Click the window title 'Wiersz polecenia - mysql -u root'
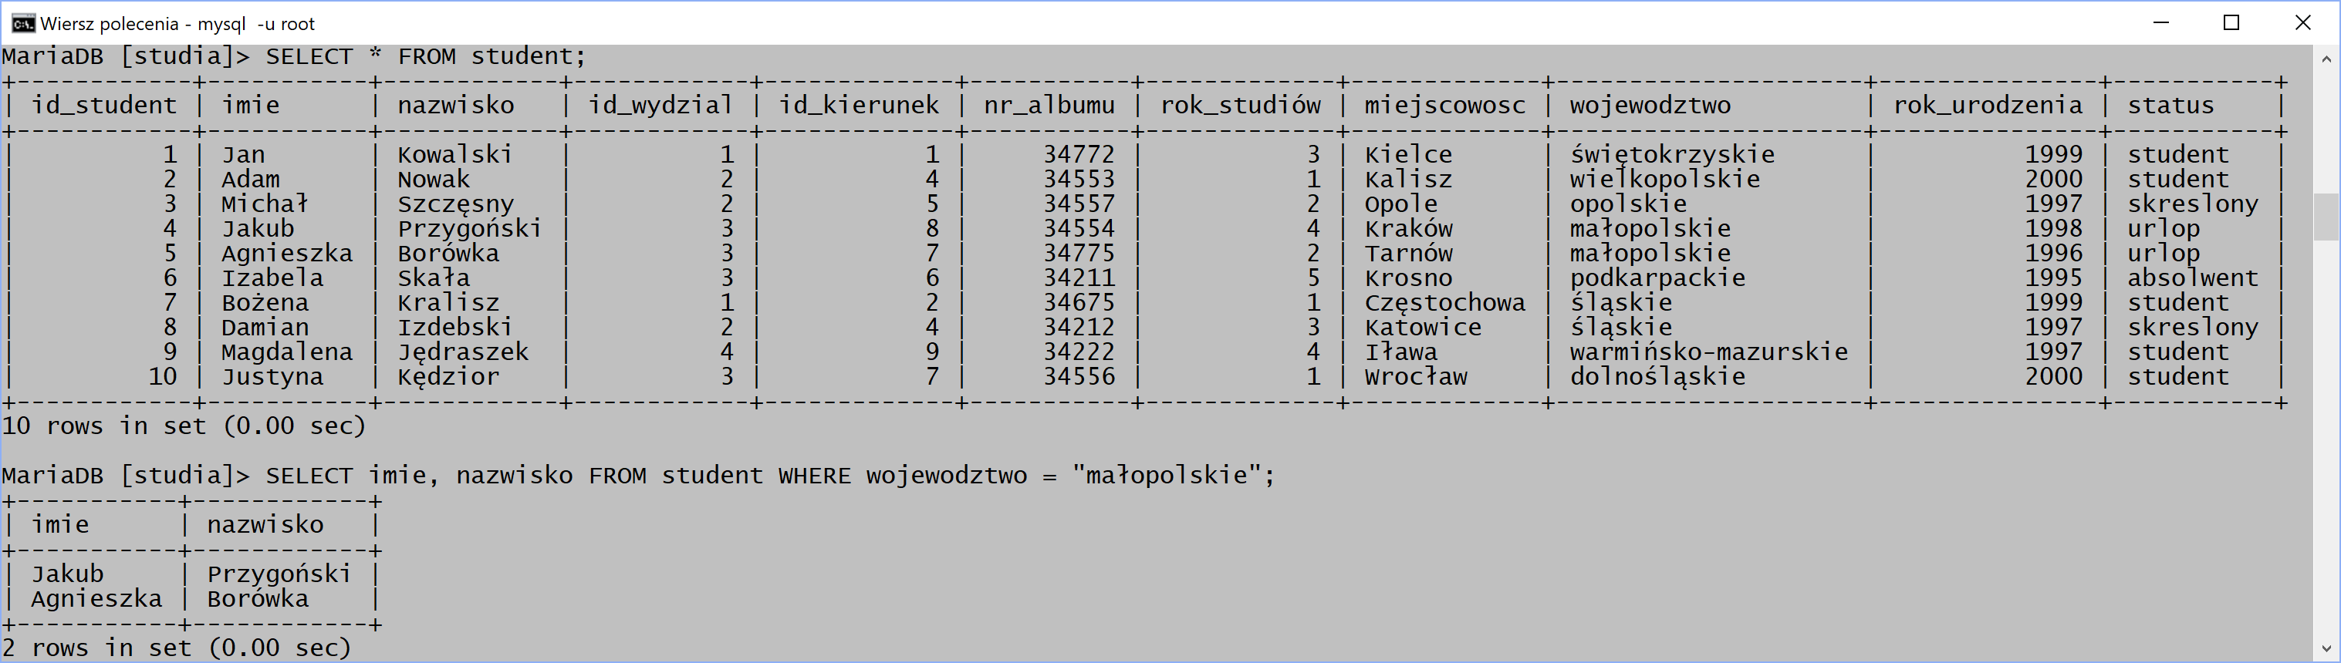This screenshot has height=663, width=2341. [x=177, y=24]
